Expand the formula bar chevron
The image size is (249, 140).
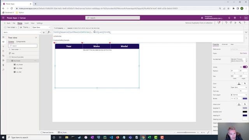[246, 32]
